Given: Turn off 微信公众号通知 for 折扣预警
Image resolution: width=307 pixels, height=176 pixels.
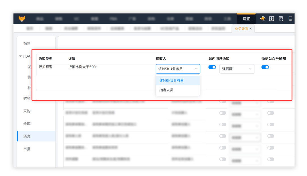Looking at the screenshot, I should pos(265,67).
